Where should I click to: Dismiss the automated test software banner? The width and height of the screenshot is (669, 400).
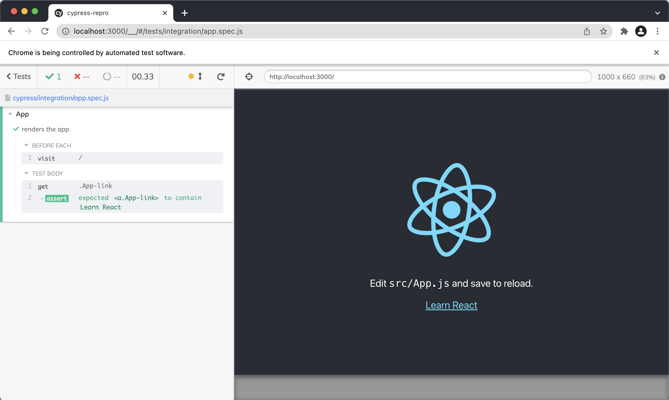tap(656, 52)
